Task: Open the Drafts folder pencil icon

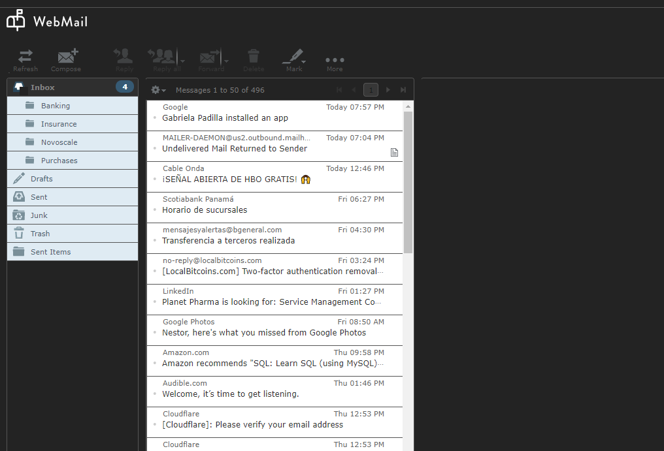Action: [18, 178]
